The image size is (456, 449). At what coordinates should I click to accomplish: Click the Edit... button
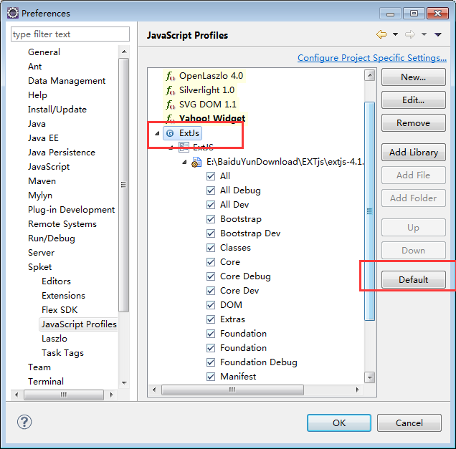click(413, 100)
